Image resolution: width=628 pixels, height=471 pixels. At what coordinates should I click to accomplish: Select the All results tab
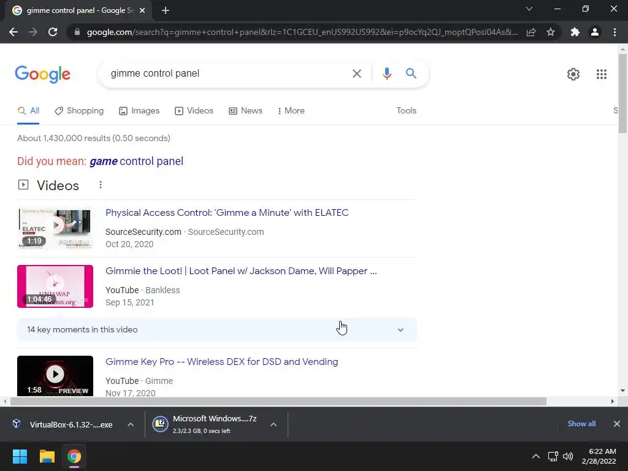(28, 110)
